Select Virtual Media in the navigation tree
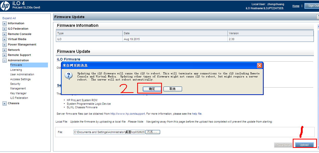The height and width of the screenshot is (153, 319). 17,39
